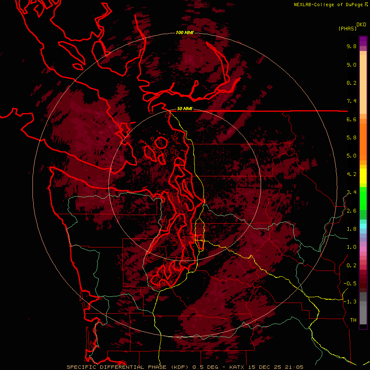
Task: Click the 1.8 scale value
Action: (351, 229)
